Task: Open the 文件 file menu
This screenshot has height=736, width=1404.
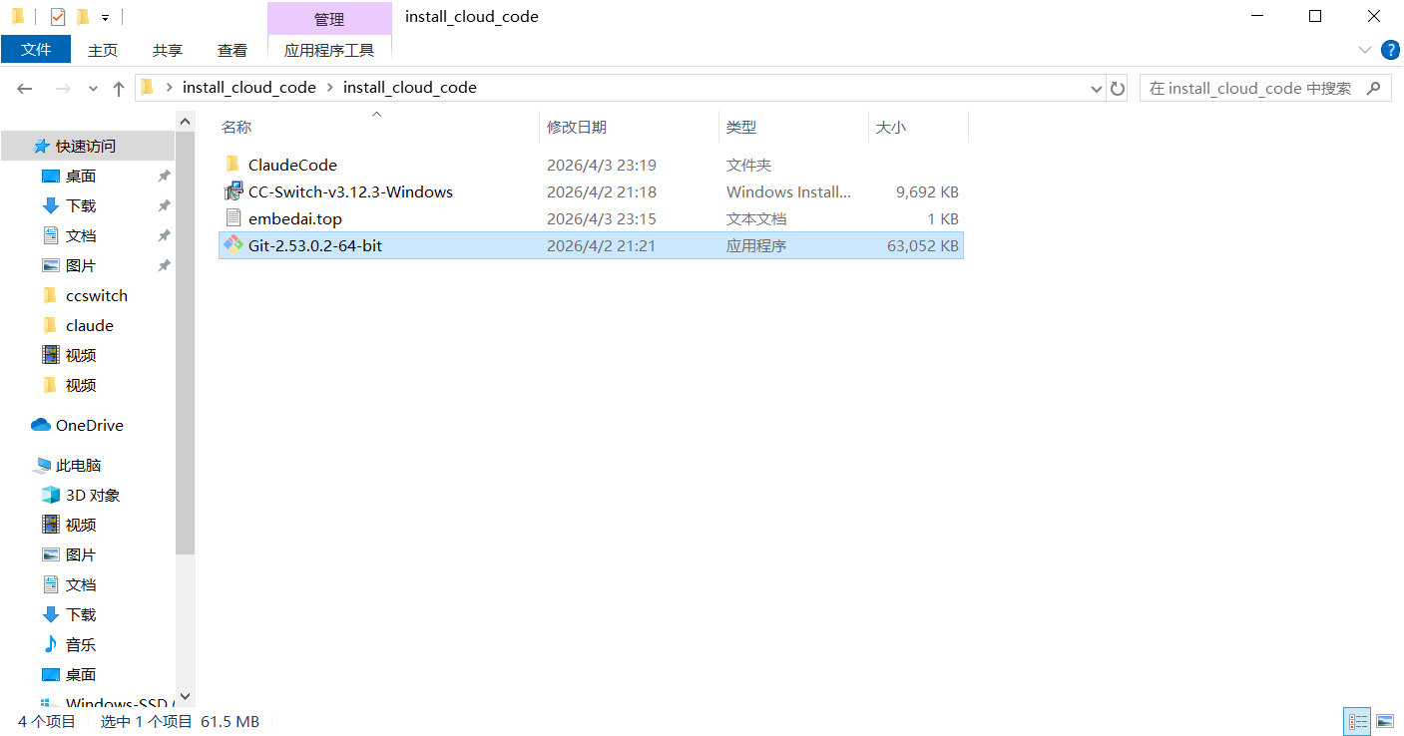Action: (36, 50)
